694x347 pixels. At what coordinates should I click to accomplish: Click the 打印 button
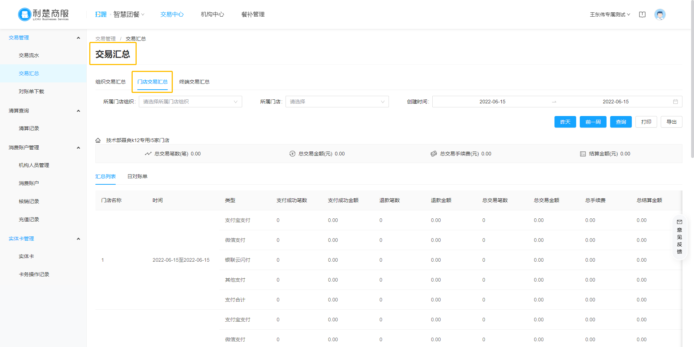point(646,122)
